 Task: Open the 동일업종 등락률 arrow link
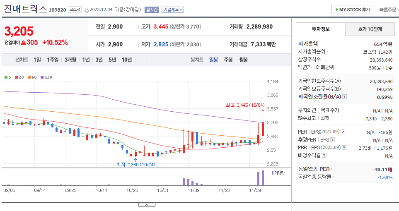(334, 177)
